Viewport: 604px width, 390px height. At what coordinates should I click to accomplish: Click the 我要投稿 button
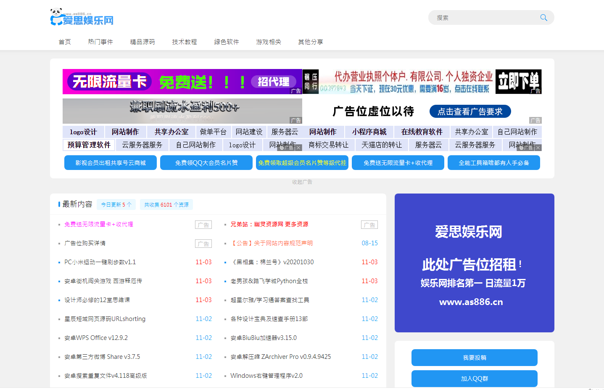tap(474, 358)
